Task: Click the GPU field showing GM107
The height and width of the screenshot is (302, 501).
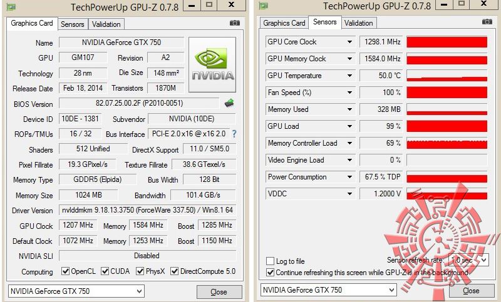Action: [83, 58]
